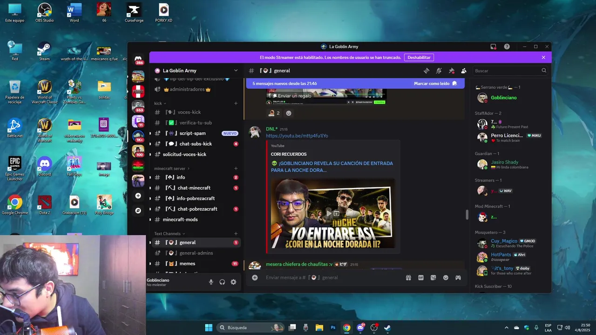
Task: Open Windows Start menu
Action: 209,328
